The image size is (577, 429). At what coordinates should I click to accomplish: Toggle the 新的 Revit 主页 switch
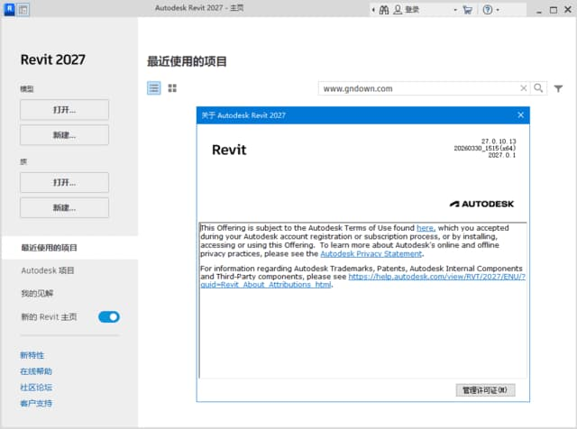108,317
